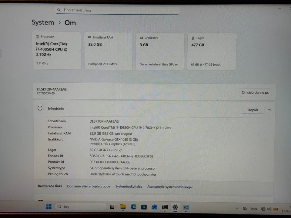Open the Grafikkort card
This screenshot has height=218, width=291.
click(x=160, y=51)
